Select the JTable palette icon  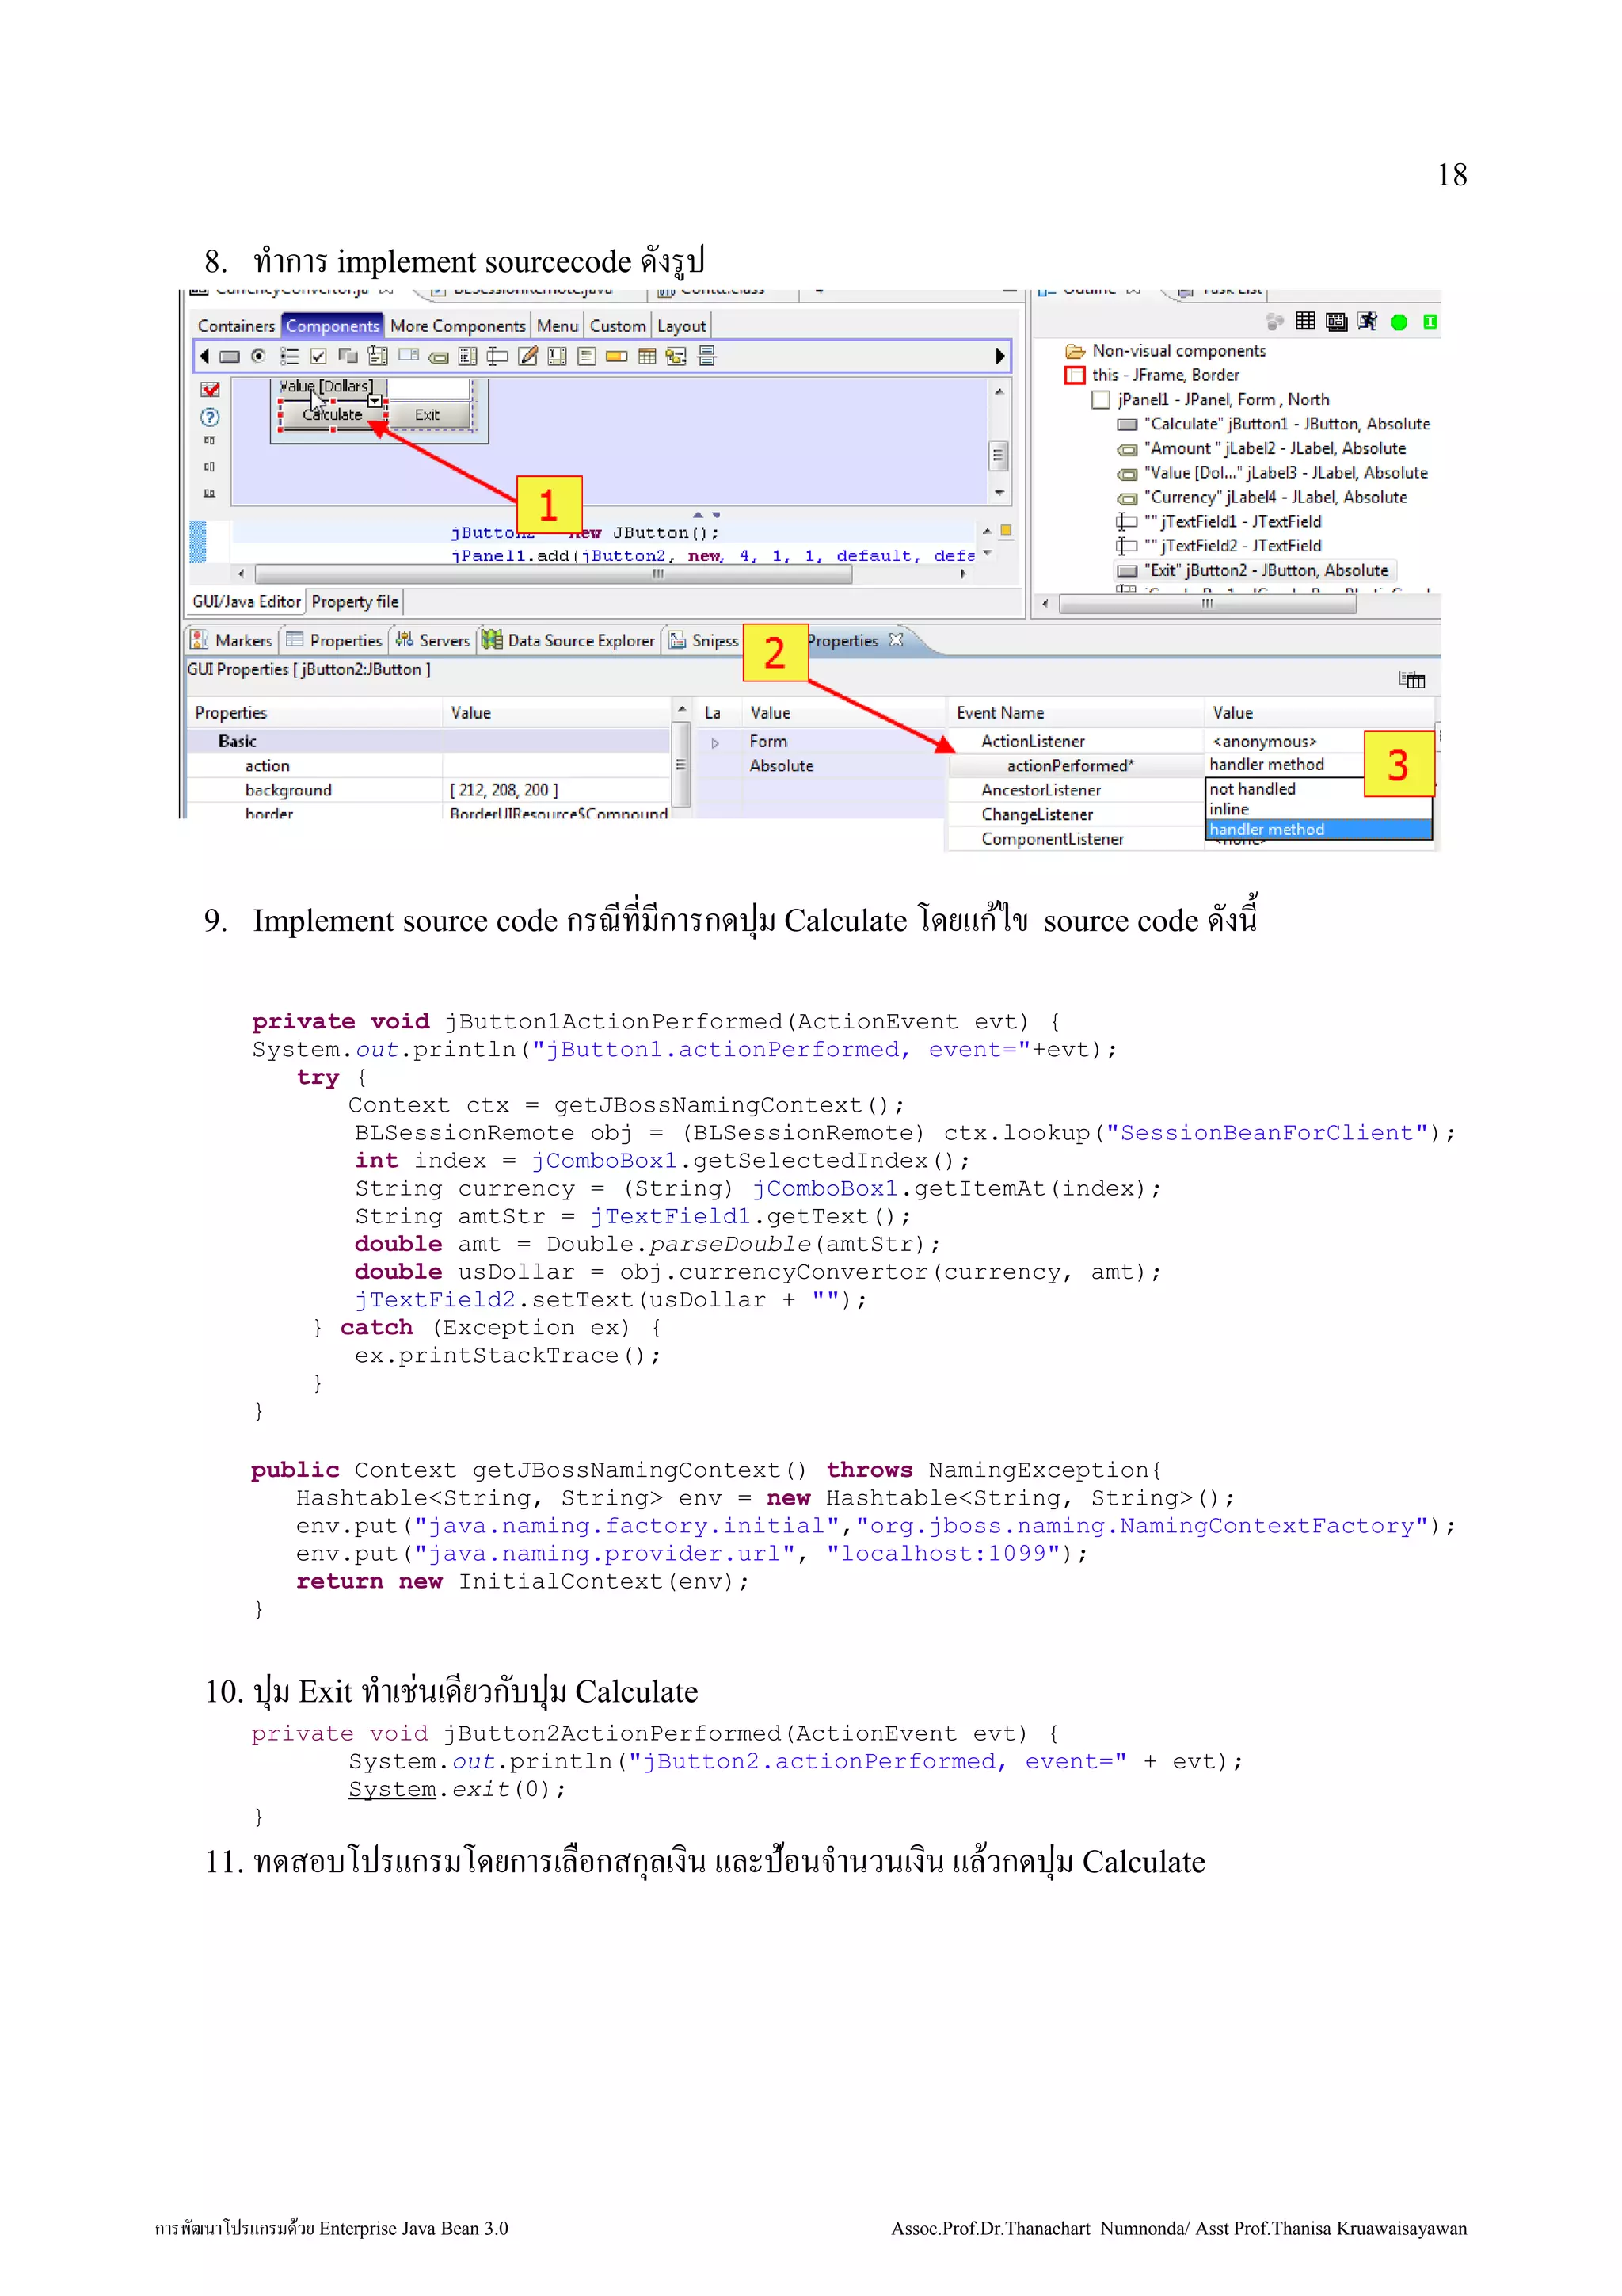click(646, 356)
